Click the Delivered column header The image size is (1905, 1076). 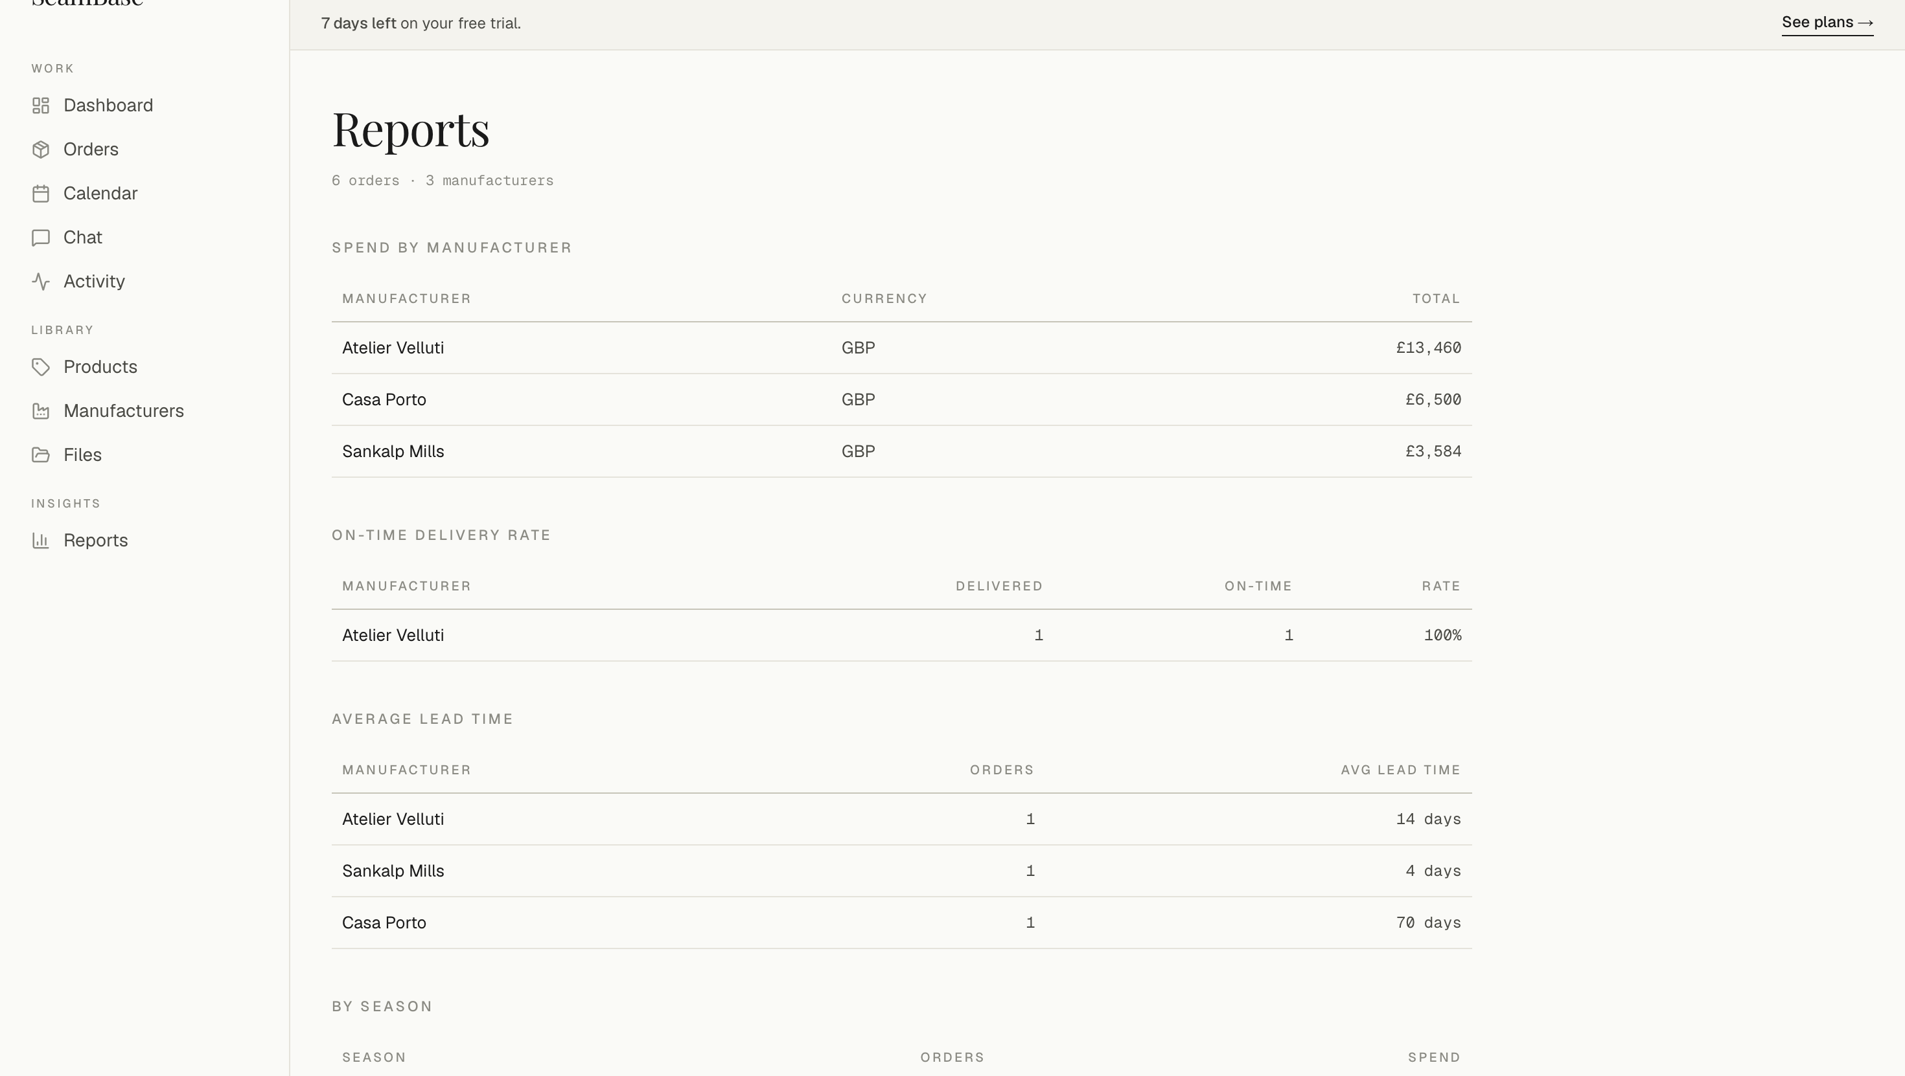999,586
